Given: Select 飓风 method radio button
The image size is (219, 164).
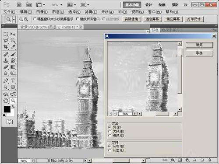Looking at the screenshot, I should (x=109, y=136).
